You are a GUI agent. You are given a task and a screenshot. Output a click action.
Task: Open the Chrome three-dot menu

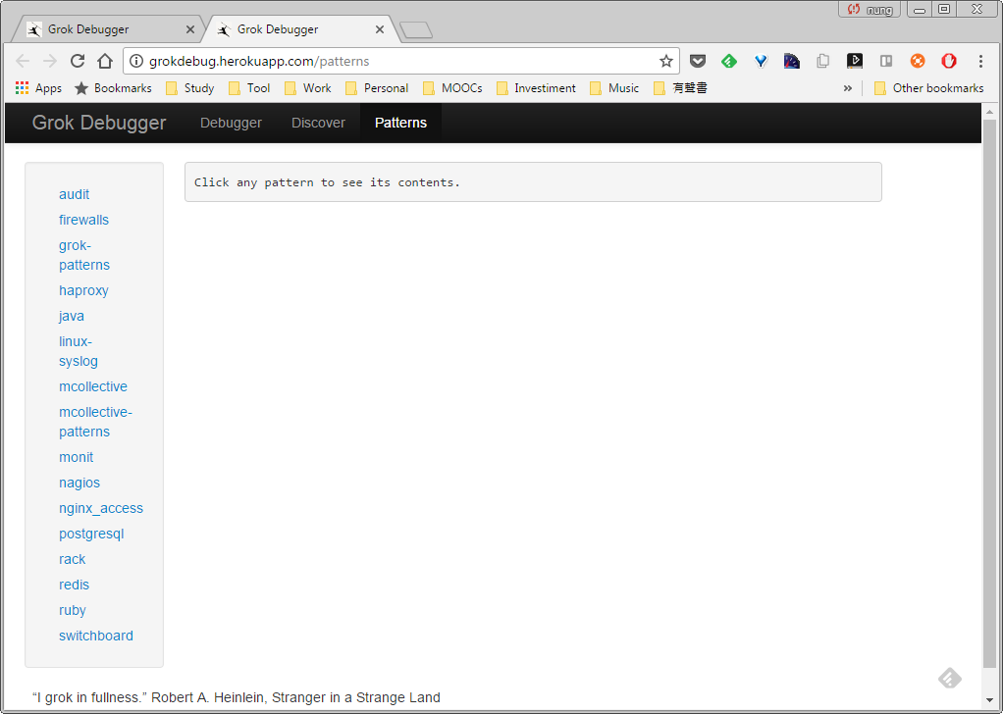[x=980, y=62]
